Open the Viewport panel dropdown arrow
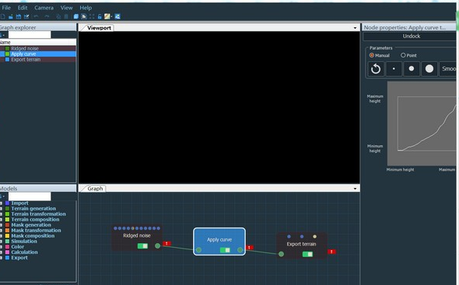The width and height of the screenshot is (459, 285). 355,28
